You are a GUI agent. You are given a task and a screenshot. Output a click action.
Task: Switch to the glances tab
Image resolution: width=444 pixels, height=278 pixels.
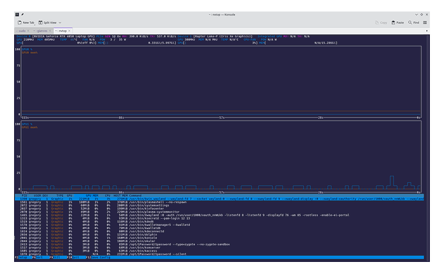click(x=42, y=31)
